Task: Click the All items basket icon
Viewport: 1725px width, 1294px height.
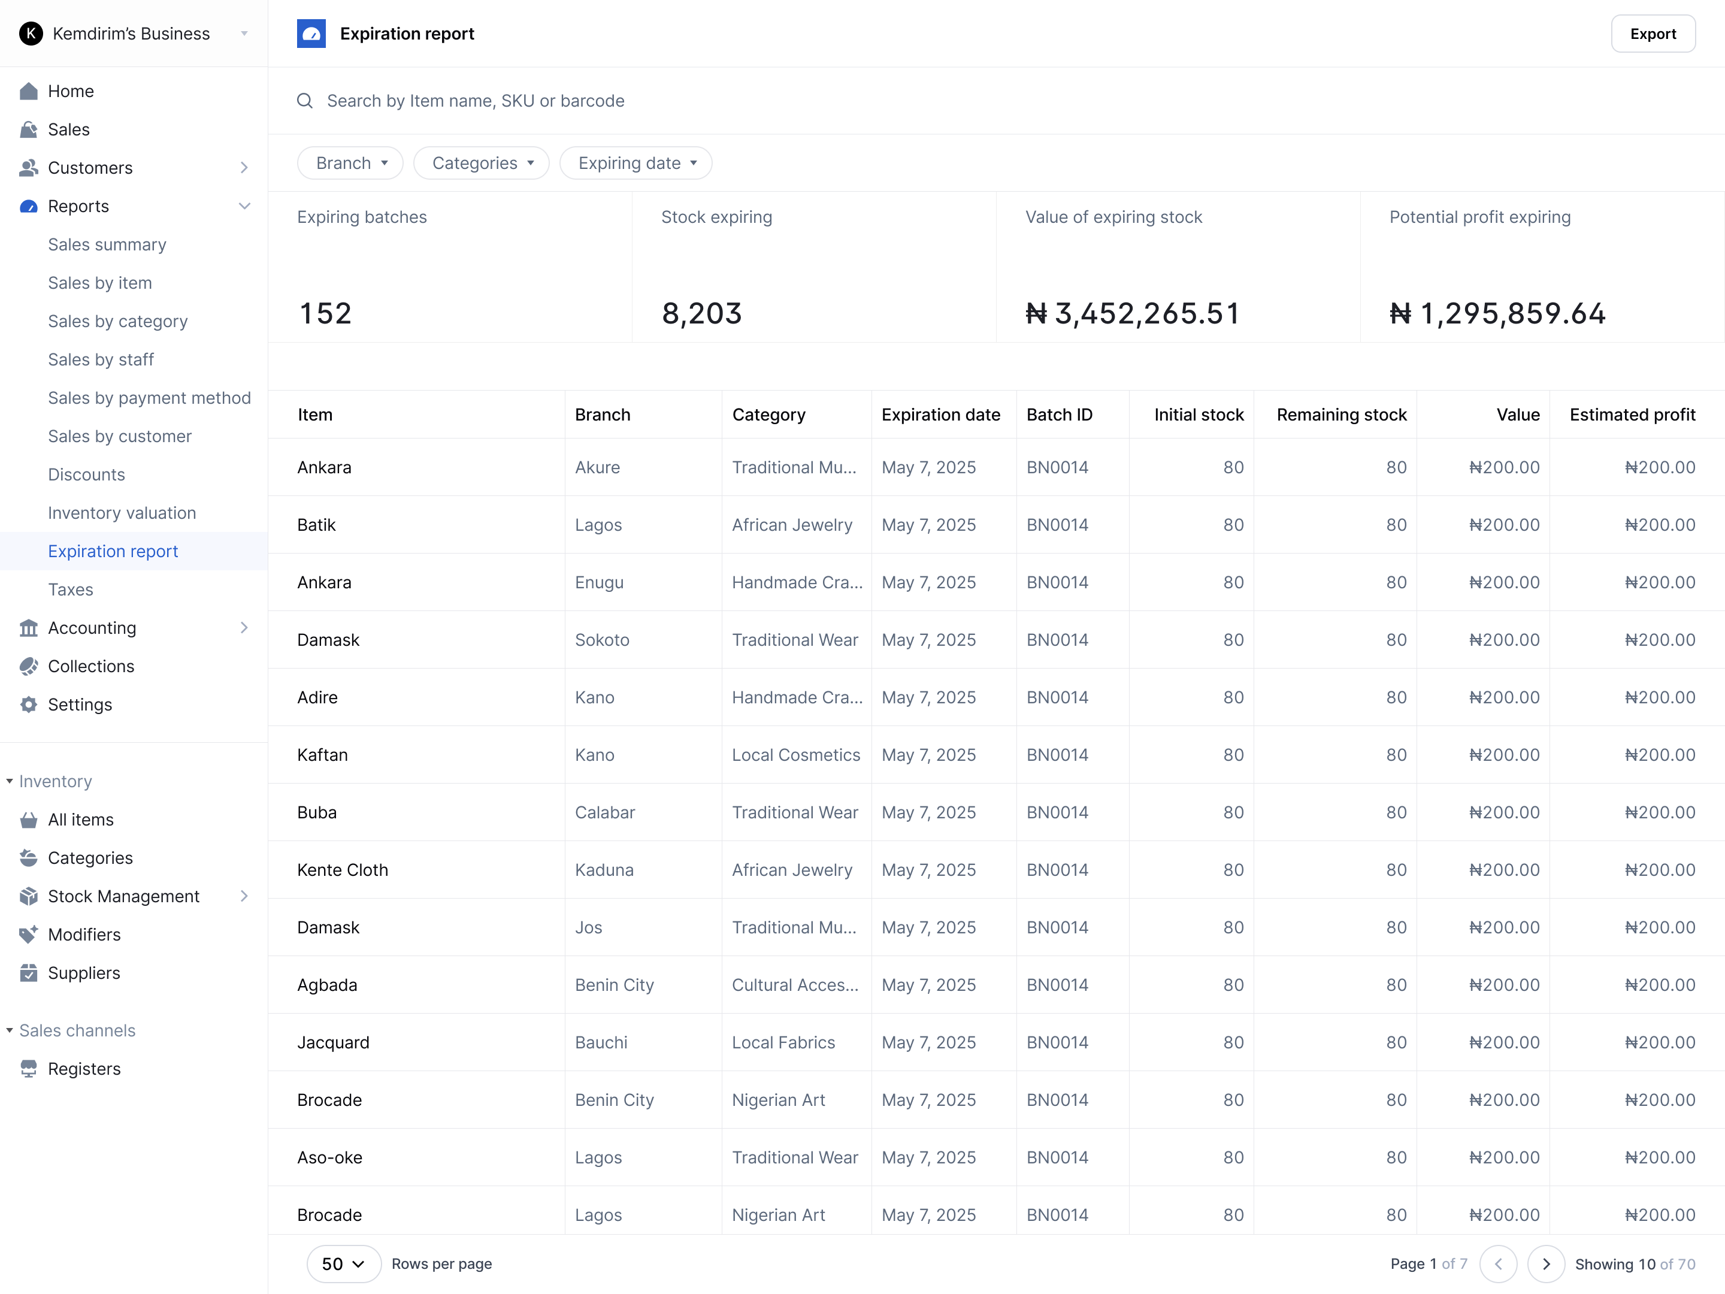Action: [29, 820]
